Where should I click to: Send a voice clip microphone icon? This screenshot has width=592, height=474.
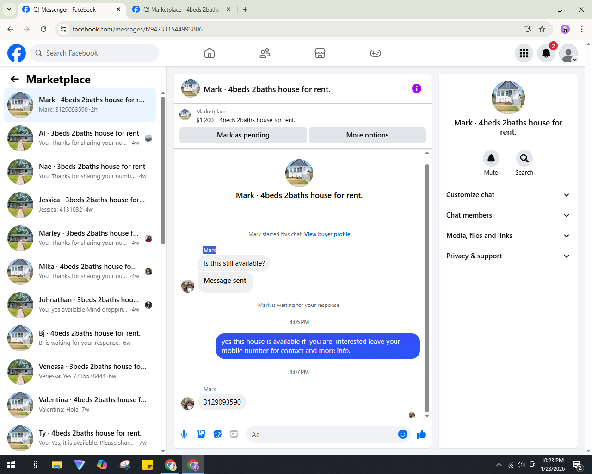184,434
